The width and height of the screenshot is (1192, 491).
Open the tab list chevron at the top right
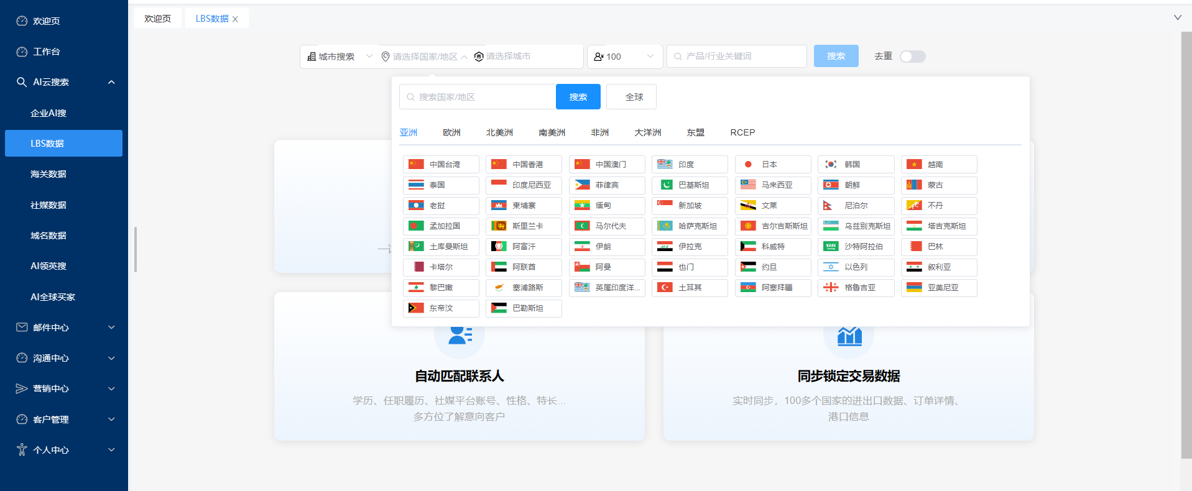coord(1177,17)
